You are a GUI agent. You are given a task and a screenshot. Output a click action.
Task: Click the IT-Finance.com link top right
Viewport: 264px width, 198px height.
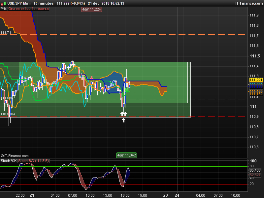click(x=249, y=3)
